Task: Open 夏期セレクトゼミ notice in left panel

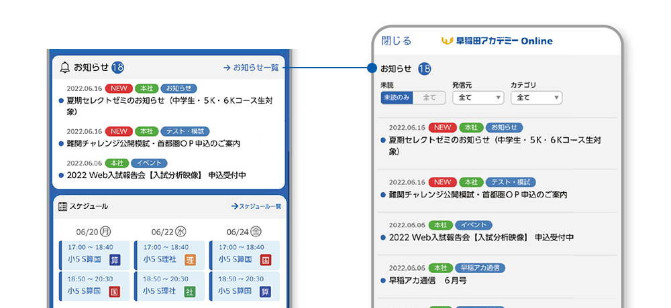Action: point(170,106)
